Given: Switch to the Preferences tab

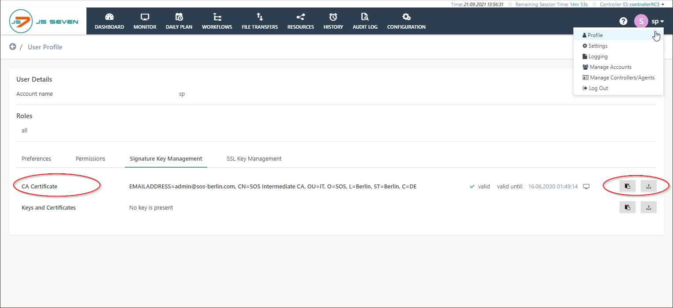Looking at the screenshot, I should [36, 158].
